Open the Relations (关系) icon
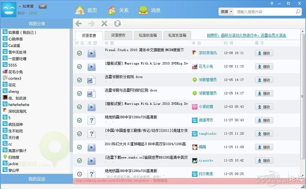This screenshot has width=306, height=189. [x=112, y=10]
